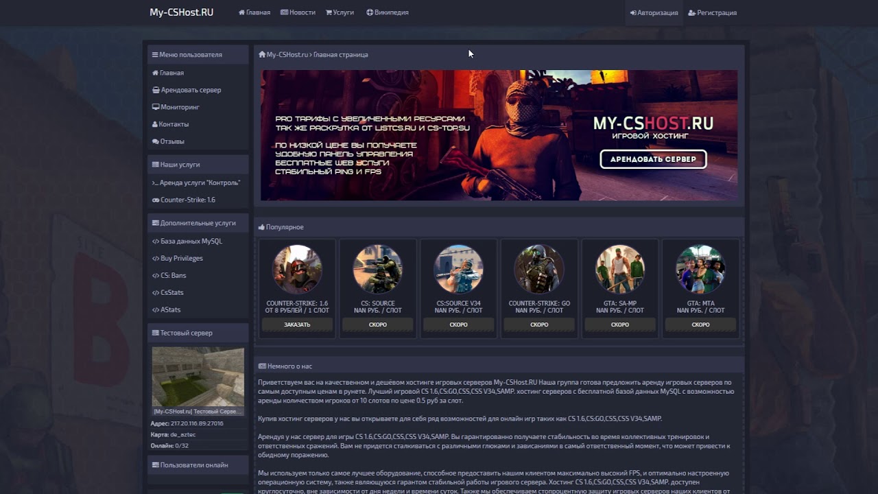The image size is (878, 494).
Task: Click Главная страница breadcrumb text
Action: 341,54
